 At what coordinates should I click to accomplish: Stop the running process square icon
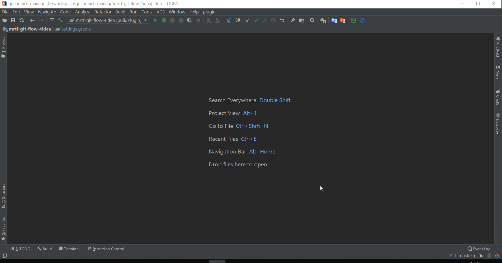click(198, 20)
